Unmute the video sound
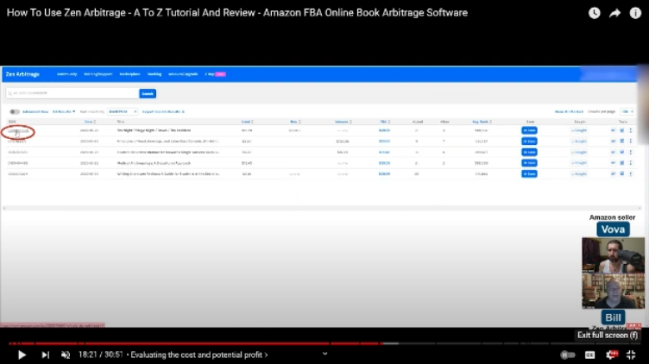This screenshot has width=649, height=364. [66, 355]
